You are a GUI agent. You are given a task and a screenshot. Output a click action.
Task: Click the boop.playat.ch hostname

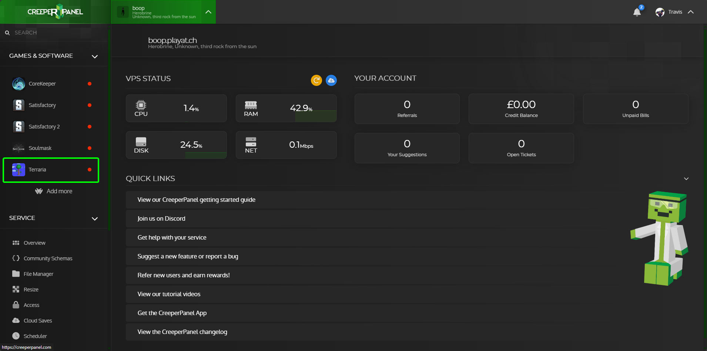172,40
